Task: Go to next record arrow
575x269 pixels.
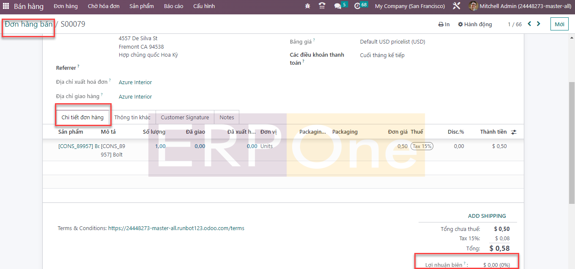Action: click(x=539, y=24)
